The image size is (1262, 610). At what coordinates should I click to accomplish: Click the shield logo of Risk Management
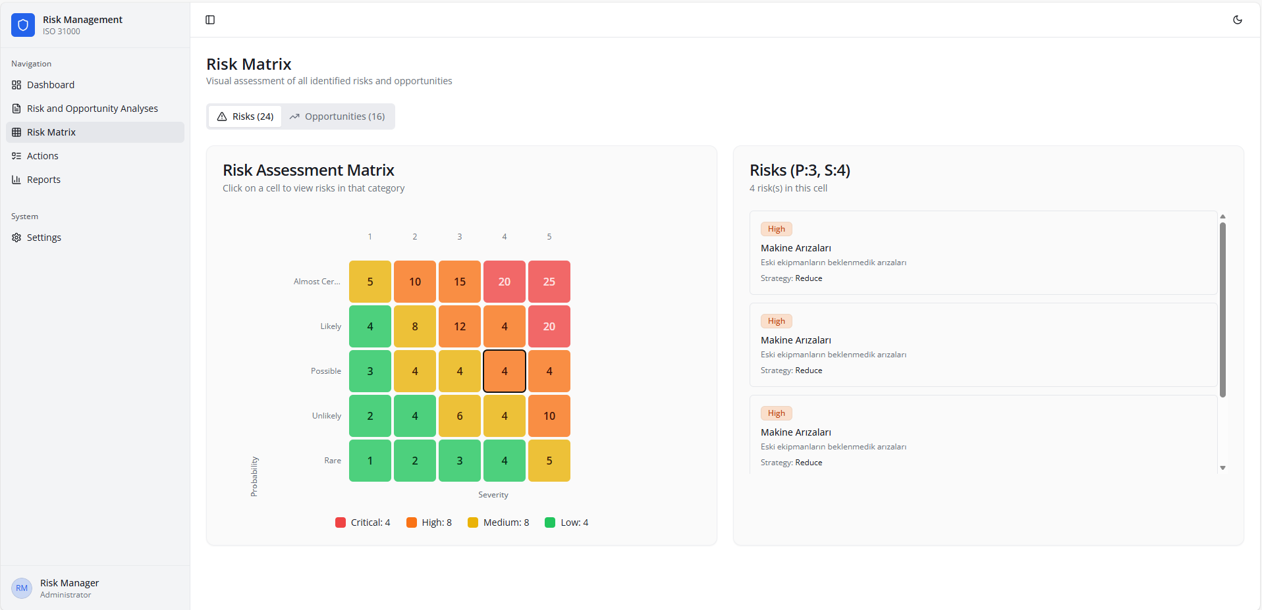[x=22, y=24]
